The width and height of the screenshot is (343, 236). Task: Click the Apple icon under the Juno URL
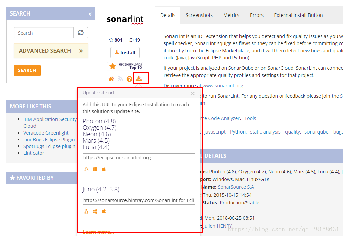104,211
